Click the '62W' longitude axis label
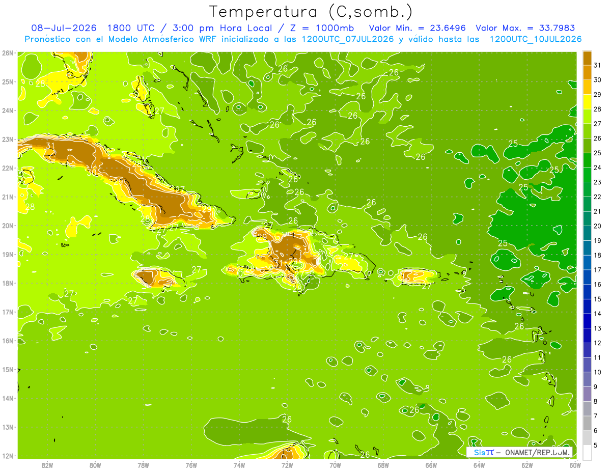 527,465
